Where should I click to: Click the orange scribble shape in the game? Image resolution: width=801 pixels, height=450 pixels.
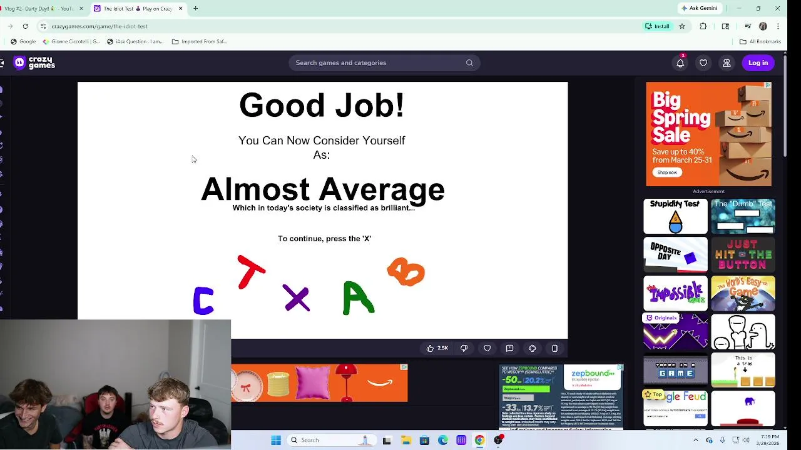pos(406,272)
